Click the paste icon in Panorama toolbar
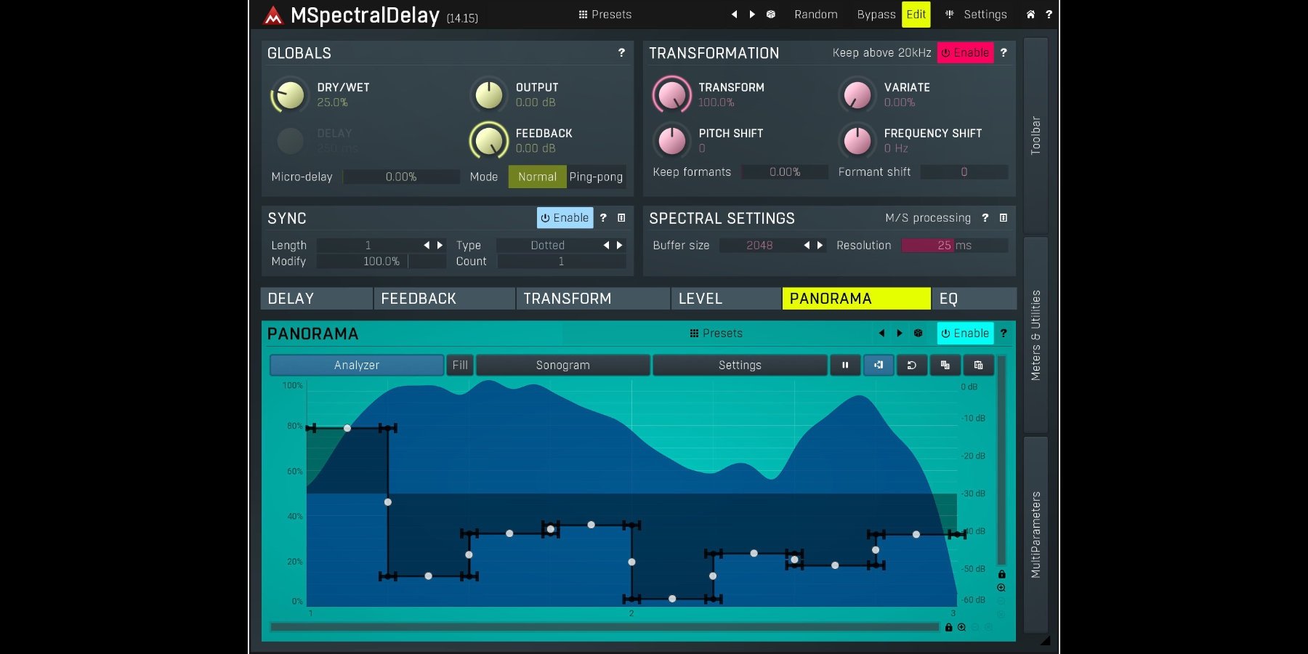This screenshot has height=654, width=1308. pyautogui.click(x=978, y=365)
